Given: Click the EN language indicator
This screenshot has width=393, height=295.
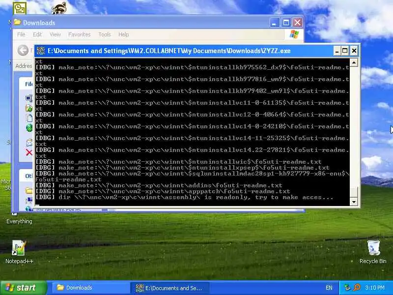Looking at the screenshot, I should (329, 288).
